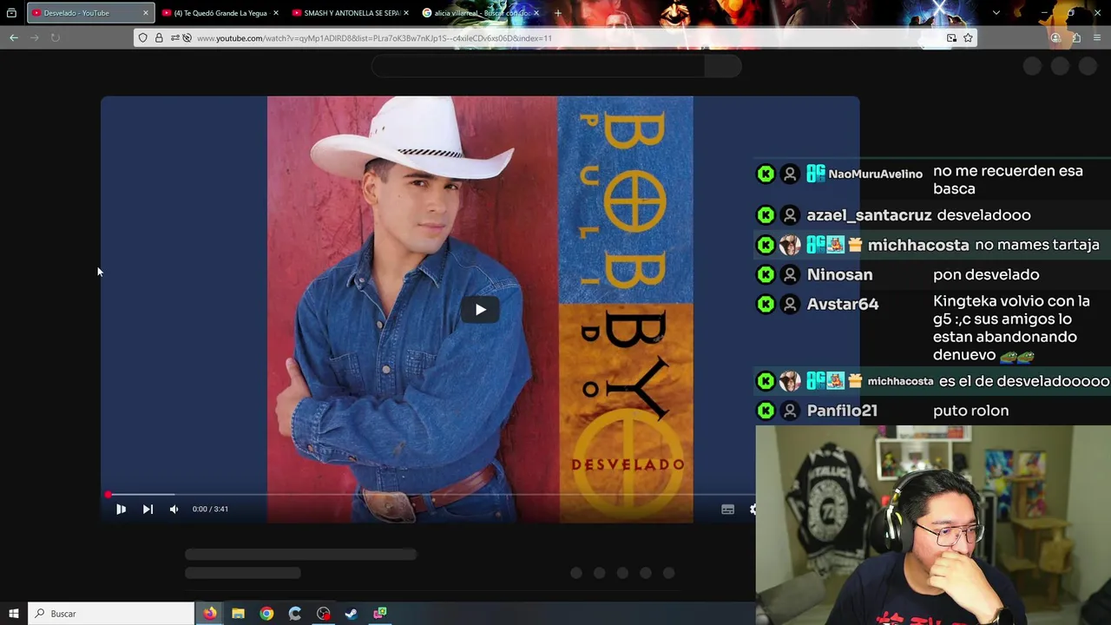Click username NaoMuruAvelino in chat
The image size is (1111, 625).
[x=875, y=174]
